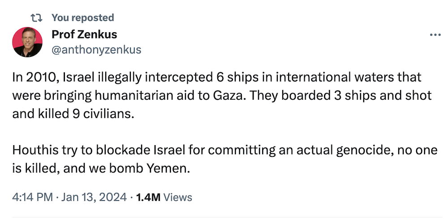Click the @anthonyzenkus handle
The width and height of the screenshot is (448, 219).
97,49
